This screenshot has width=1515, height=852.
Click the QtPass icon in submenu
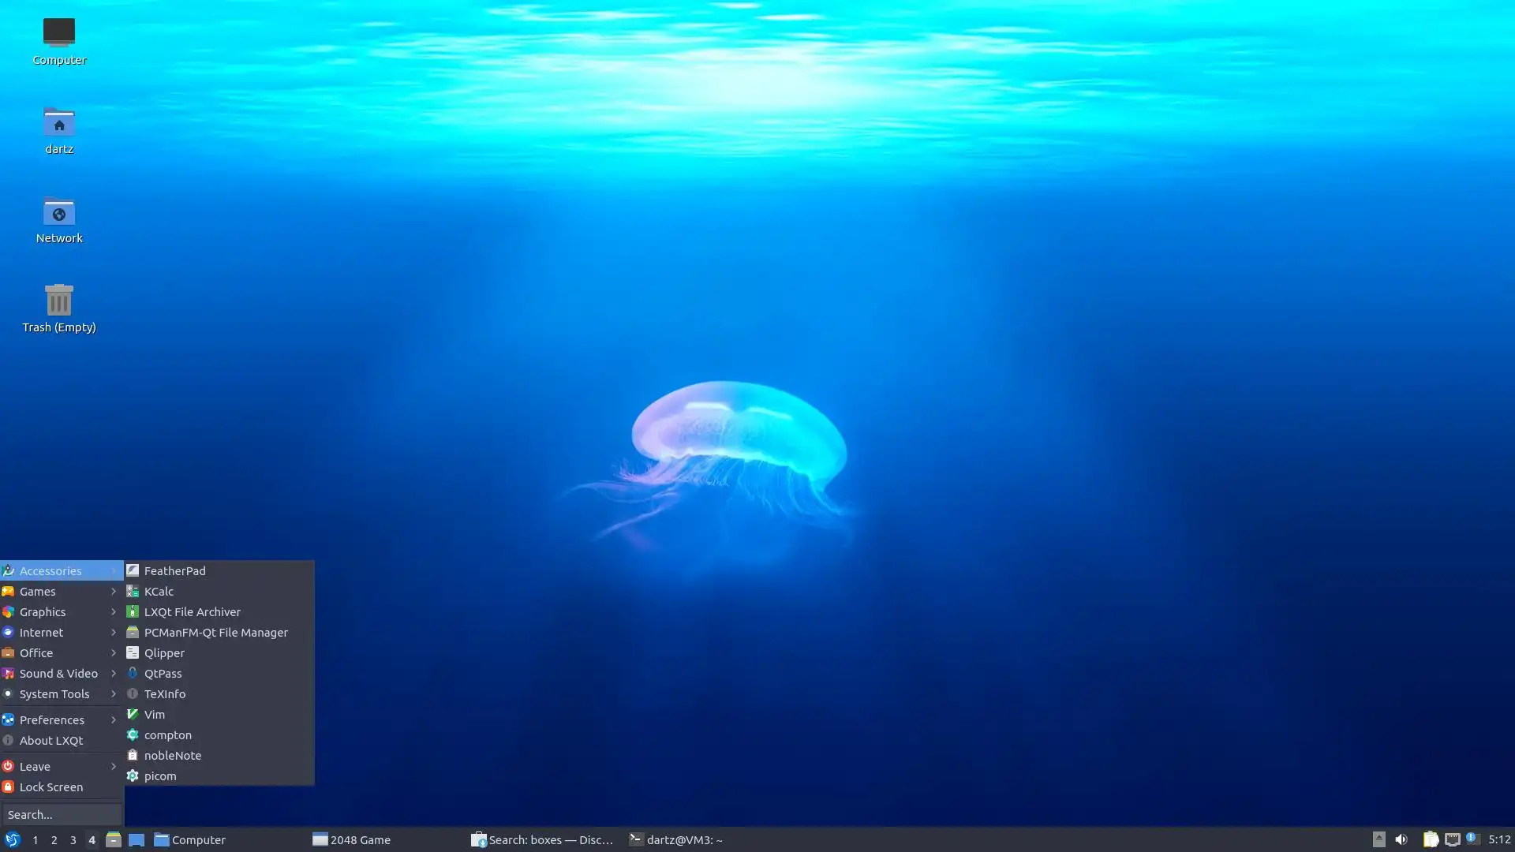tap(133, 673)
